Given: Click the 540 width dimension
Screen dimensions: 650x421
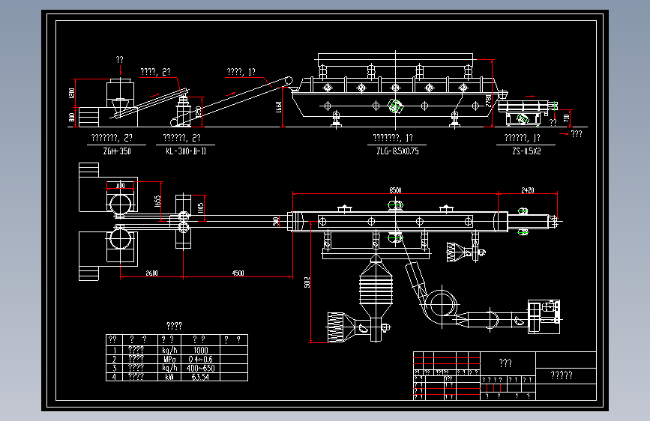Looking at the screenshot, I should [x=276, y=222].
